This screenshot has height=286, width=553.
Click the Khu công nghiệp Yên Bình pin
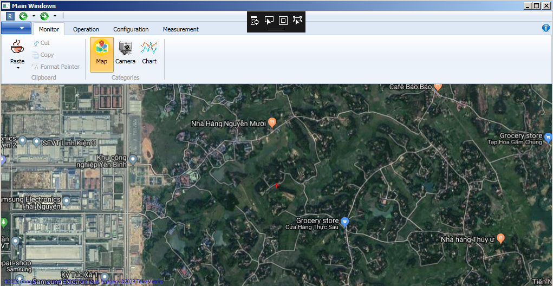click(133, 159)
